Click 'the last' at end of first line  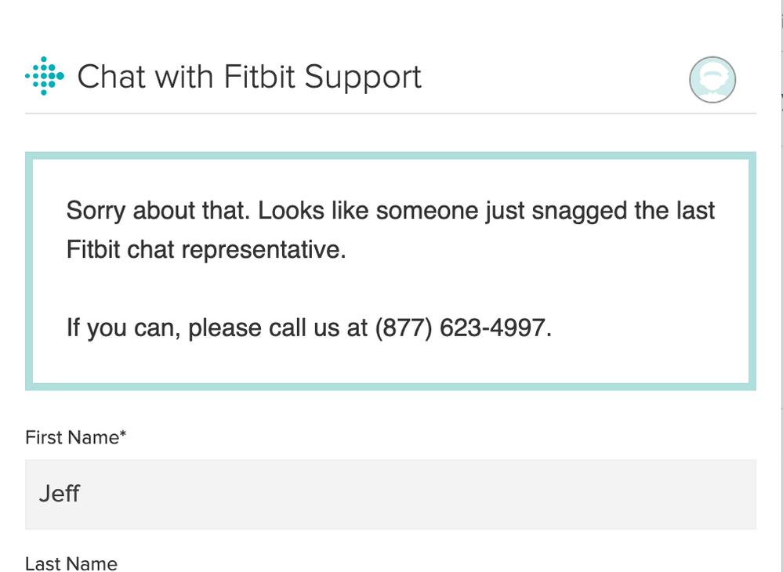(675, 211)
